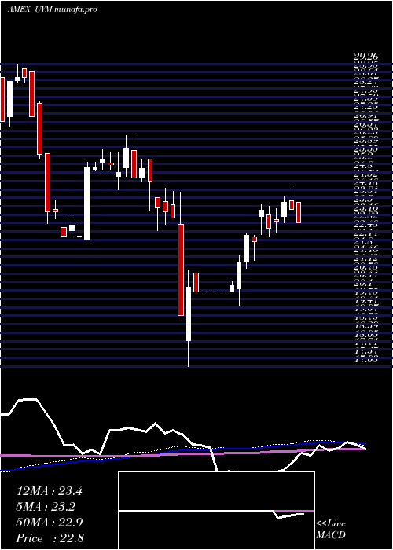Viewport: 393px width, 550px height.
Task: Click the Price : 22.8 readout
Action: (x=50, y=538)
